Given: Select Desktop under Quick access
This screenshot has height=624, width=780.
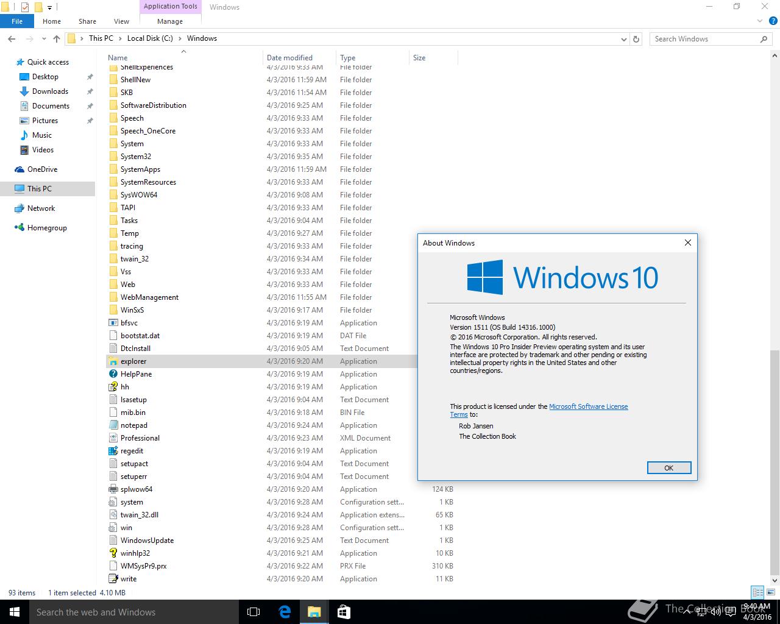Looking at the screenshot, I should coord(45,77).
